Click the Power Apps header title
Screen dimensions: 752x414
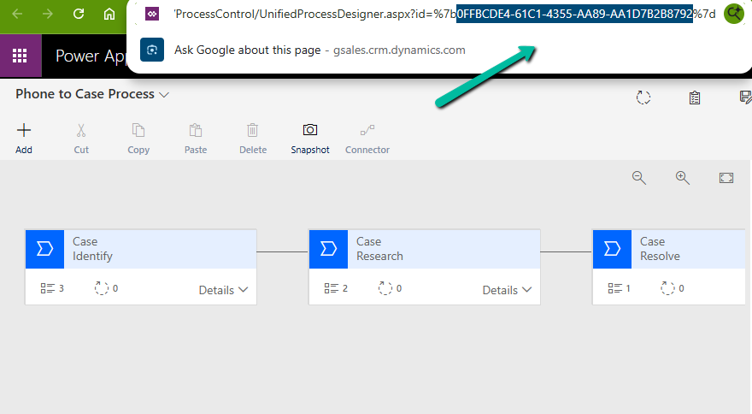91,56
